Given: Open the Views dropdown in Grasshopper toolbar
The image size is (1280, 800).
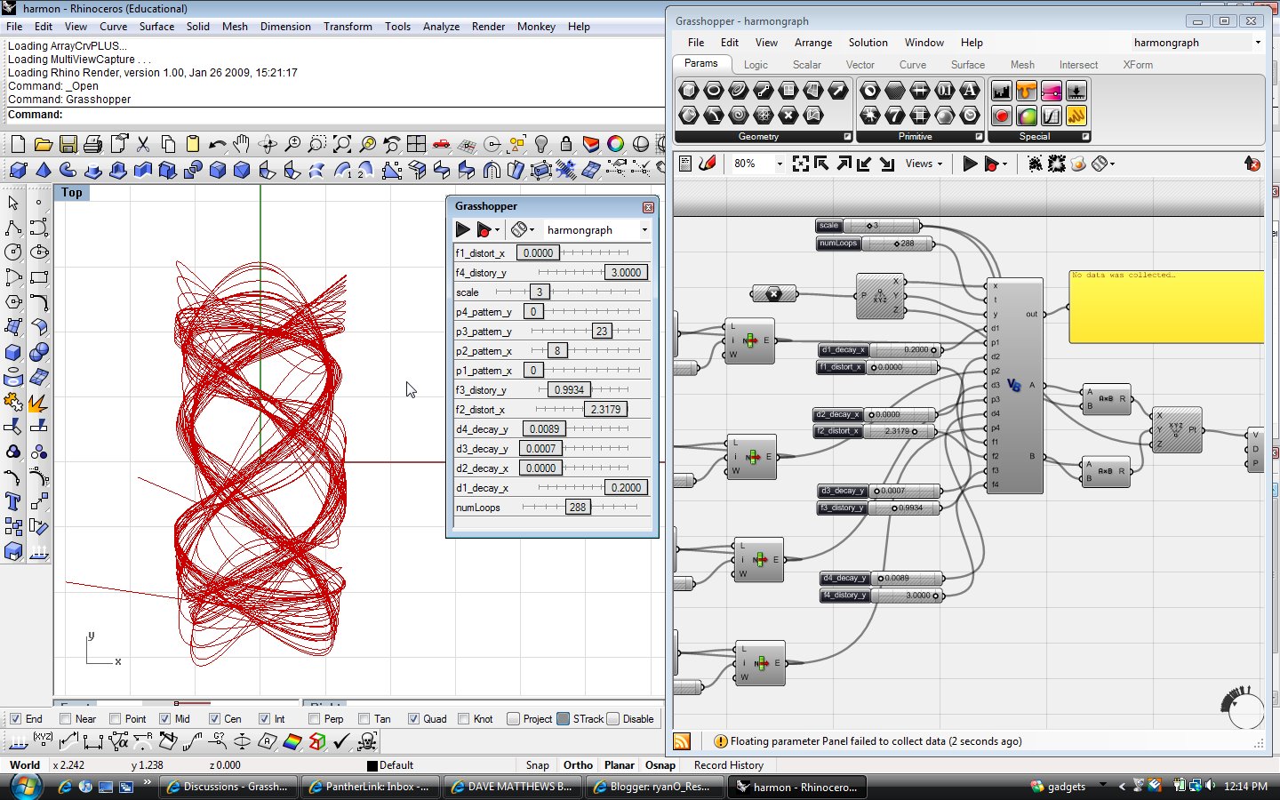Looking at the screenshot, I should coord(924,164).
